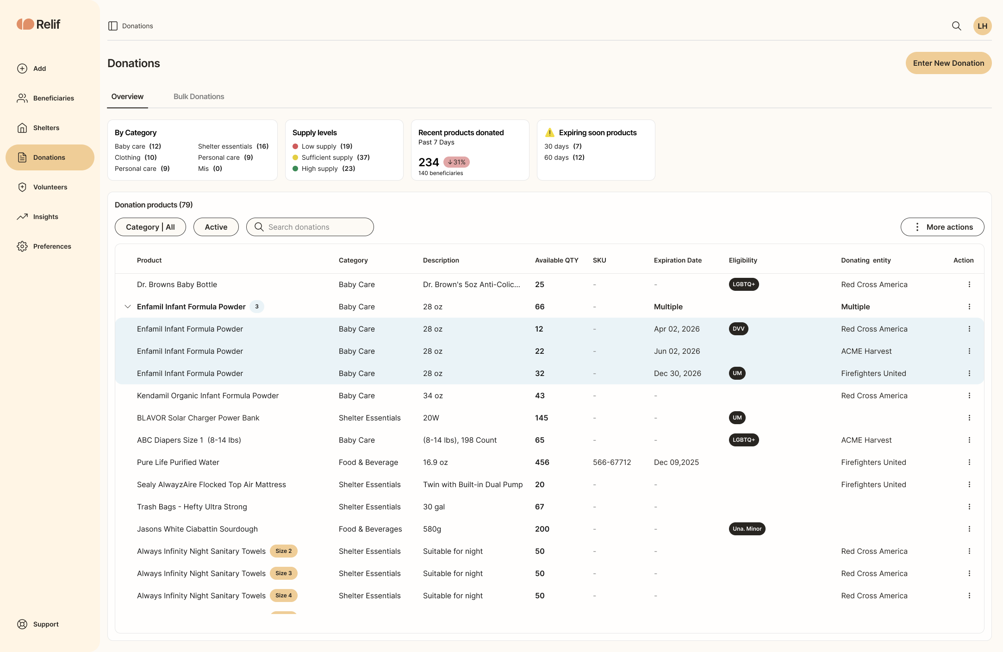
Task: Open the Category | All filter dropdown
Action: [x=150, y=227]
